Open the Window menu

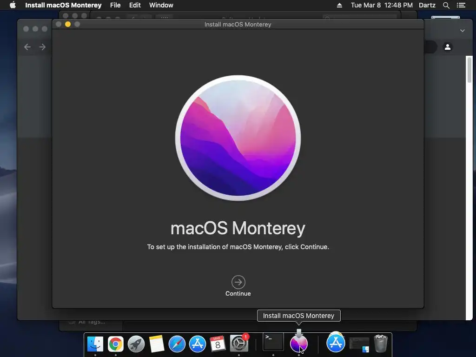tap(161, 5)
